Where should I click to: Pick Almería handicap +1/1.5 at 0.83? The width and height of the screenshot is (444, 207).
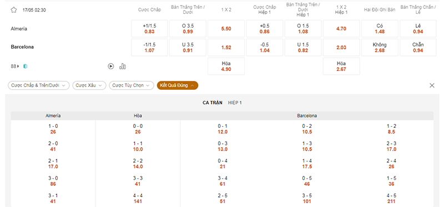pyautogui.click(x=149, y=29)
